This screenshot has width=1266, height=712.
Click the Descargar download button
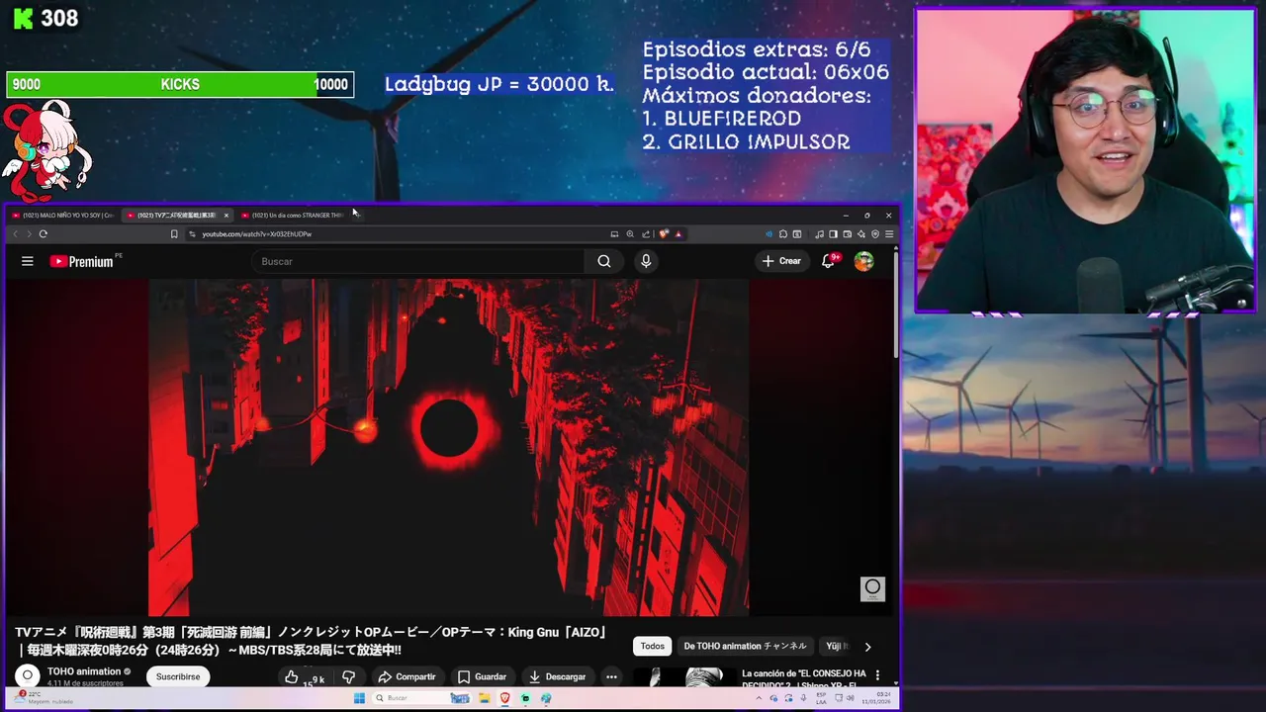tap(557, 677)
